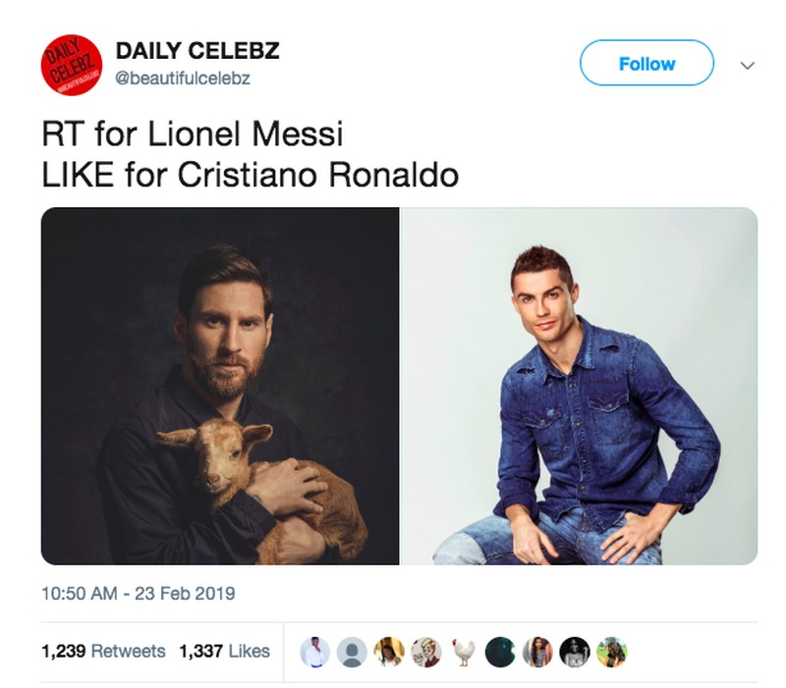Viewport: 786px width, 688px height.
Task: View the 1,337 Likes list
Action: tap(224, 652)
